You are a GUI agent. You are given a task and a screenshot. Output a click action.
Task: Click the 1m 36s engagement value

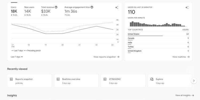(71, 11)
